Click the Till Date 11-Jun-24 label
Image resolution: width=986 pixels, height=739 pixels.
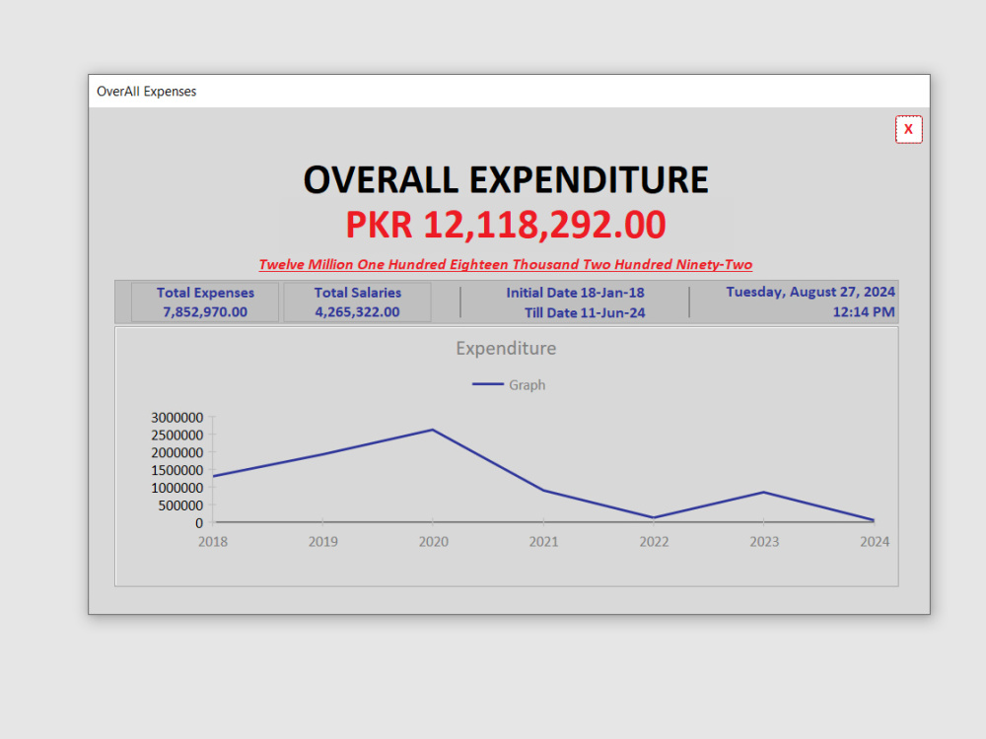[585, 313]
